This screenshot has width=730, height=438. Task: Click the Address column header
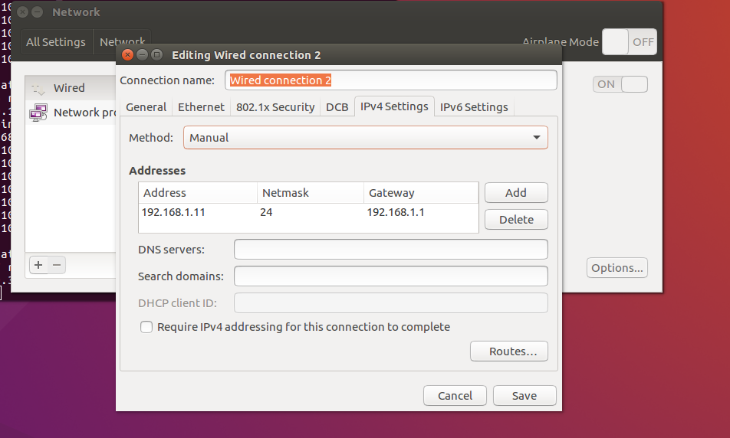[x=198, y=192]
